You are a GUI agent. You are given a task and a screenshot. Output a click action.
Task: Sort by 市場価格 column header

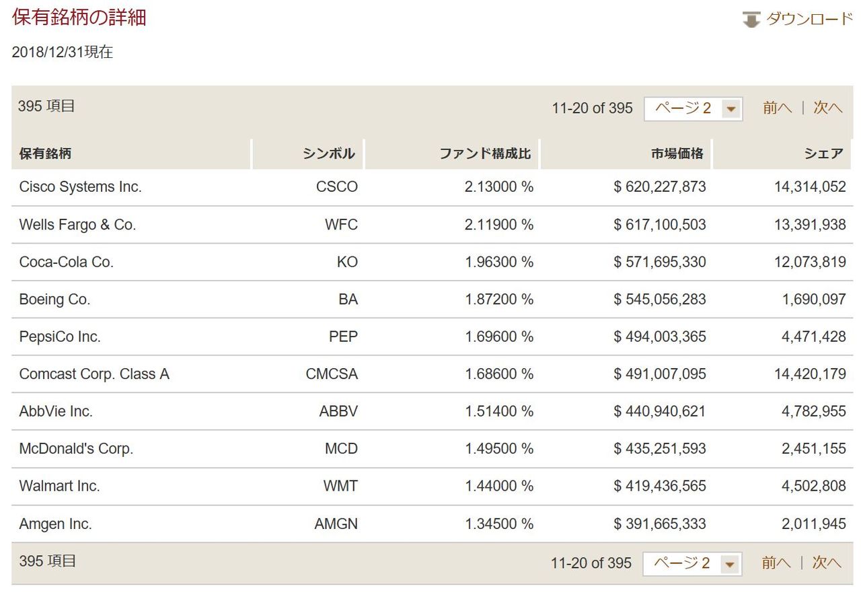tap(677, 153)
